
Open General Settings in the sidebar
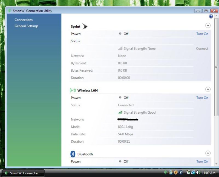[x=26, y=26]
